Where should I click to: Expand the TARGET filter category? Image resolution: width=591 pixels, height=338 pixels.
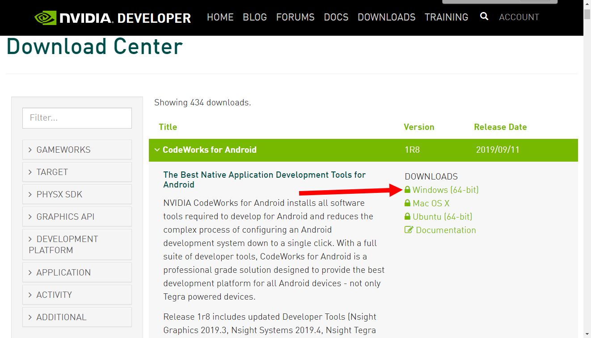[77, 172]
